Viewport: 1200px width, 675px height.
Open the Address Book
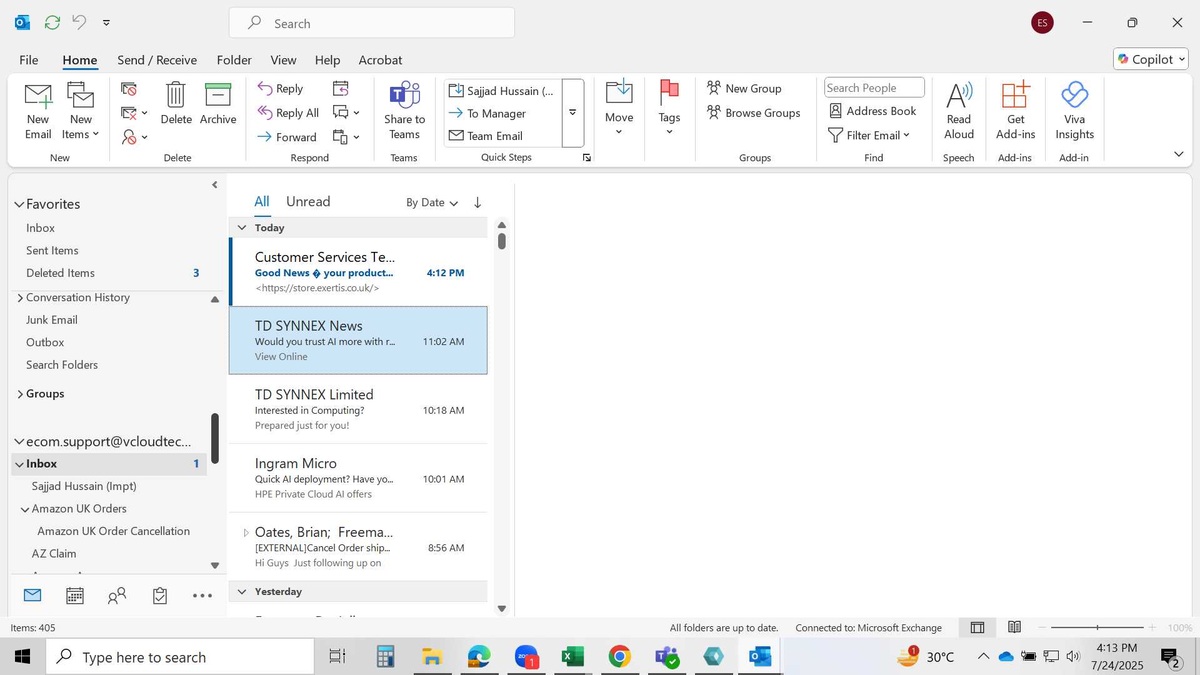[872, 111]
